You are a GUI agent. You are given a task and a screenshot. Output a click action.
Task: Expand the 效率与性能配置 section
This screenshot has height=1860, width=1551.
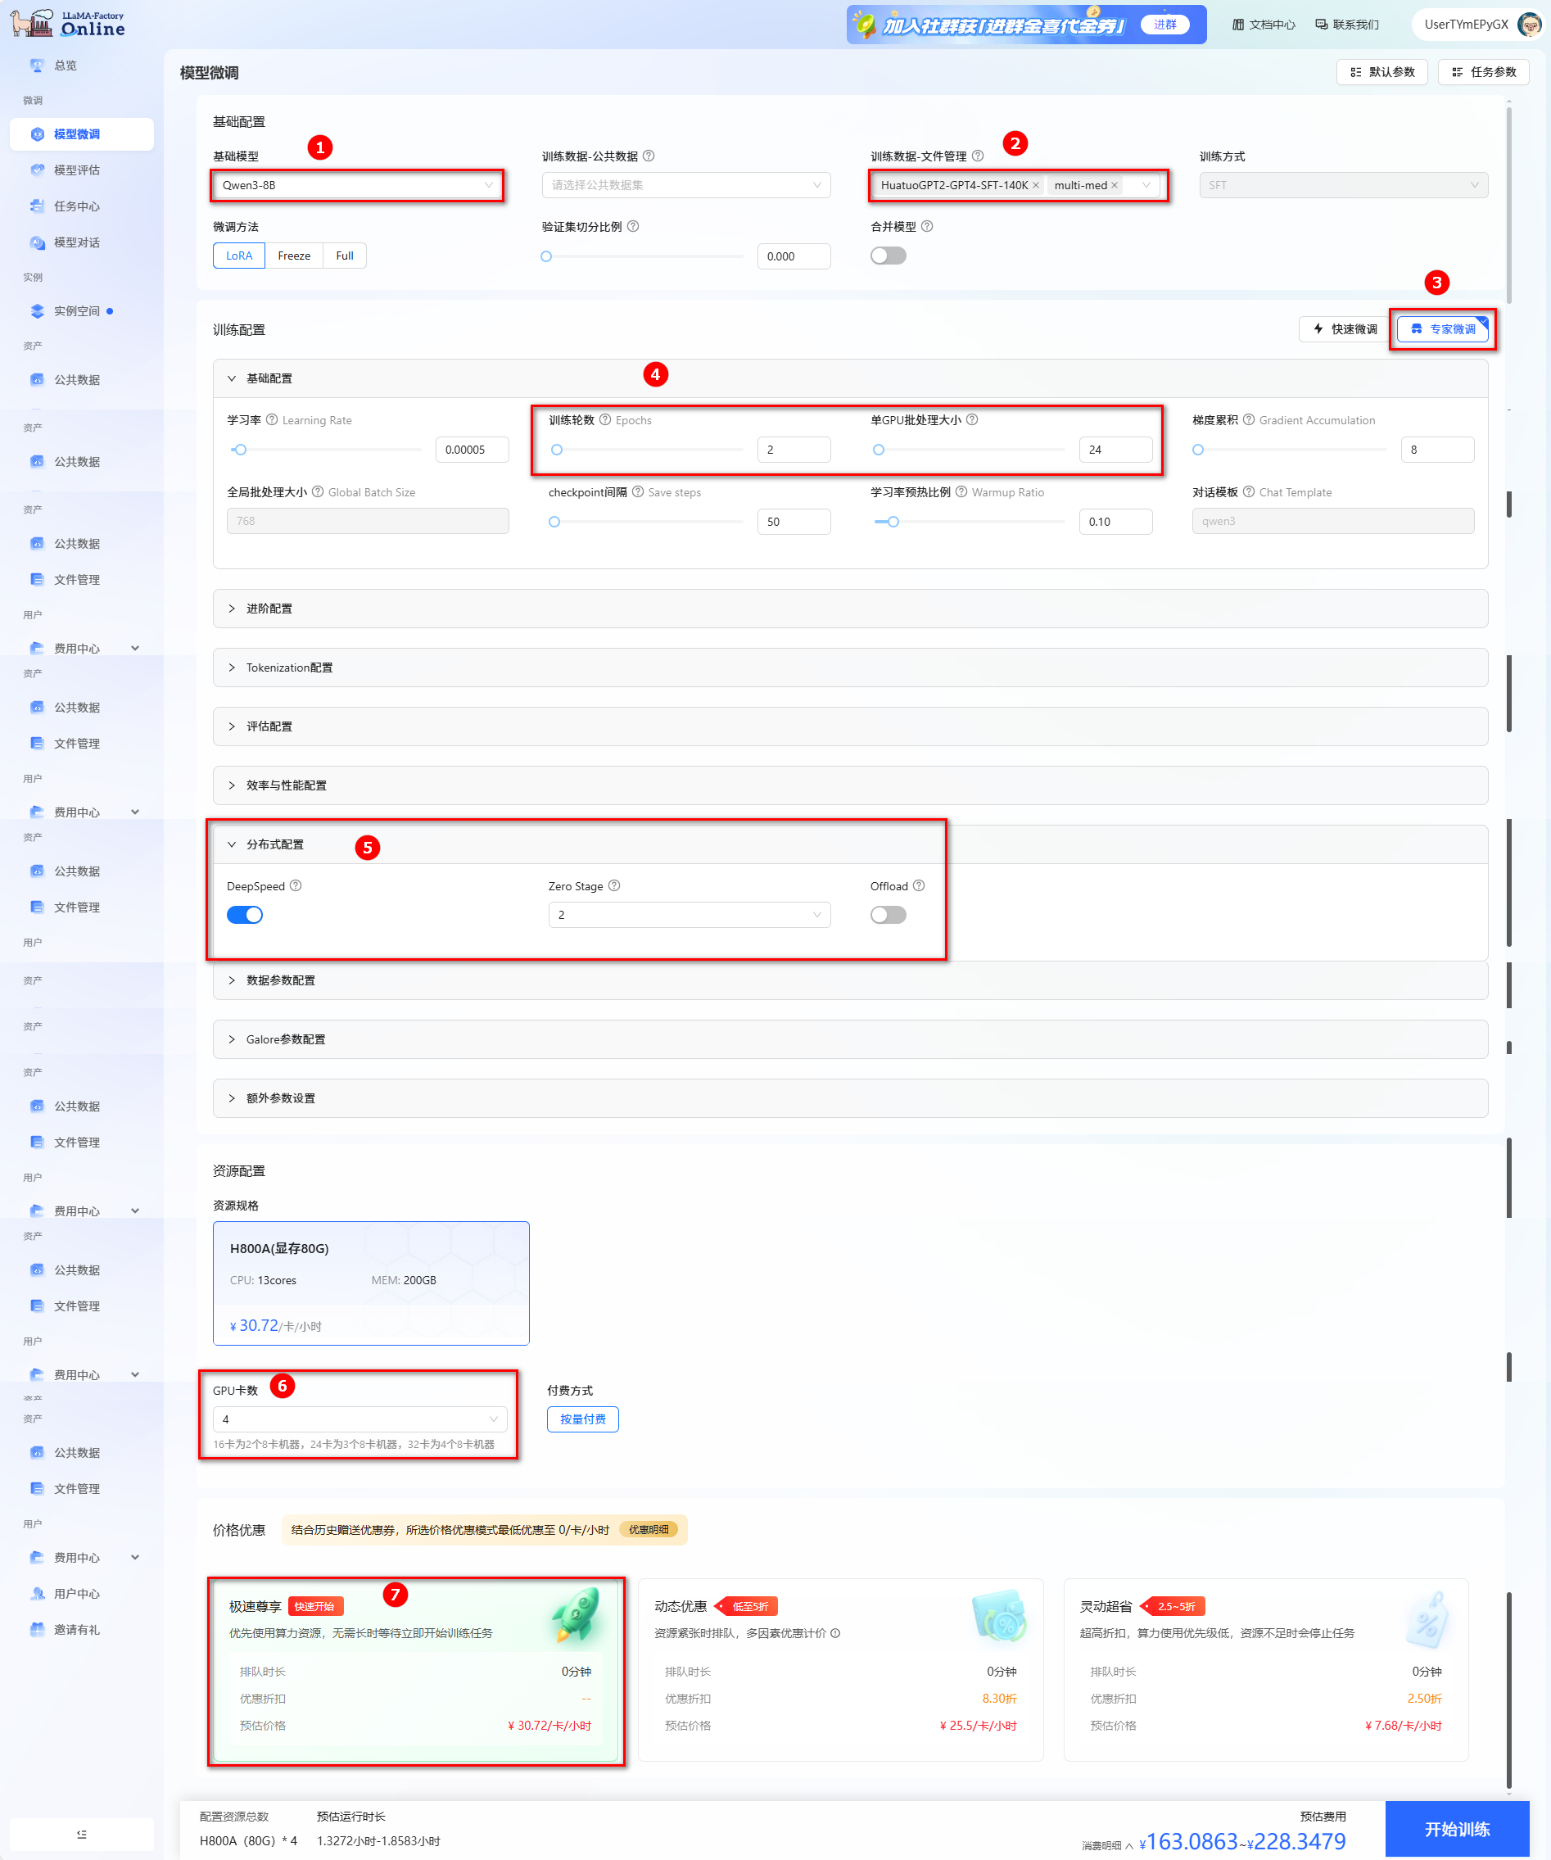(x=850, y=785)
